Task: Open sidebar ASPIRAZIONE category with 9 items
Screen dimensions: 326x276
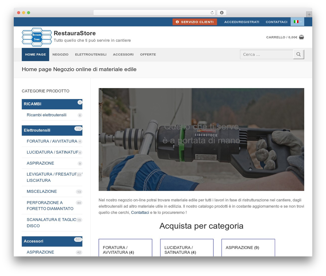Action: coord(40,163)
